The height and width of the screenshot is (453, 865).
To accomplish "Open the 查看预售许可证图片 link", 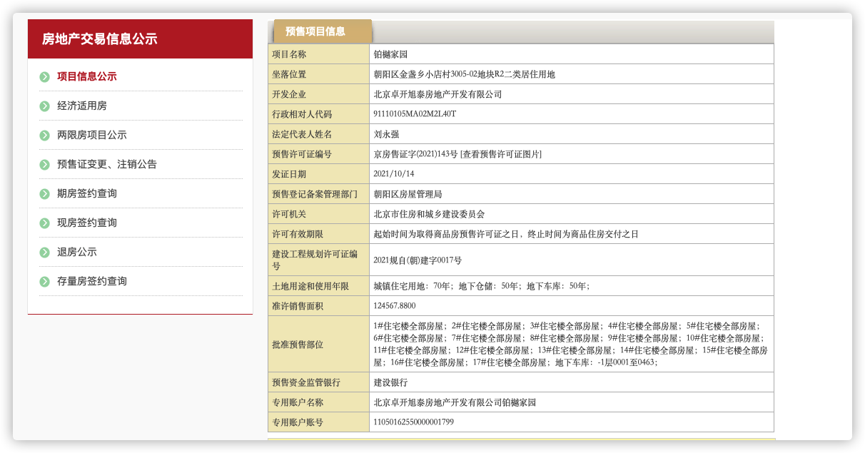I will coord(501,154).
